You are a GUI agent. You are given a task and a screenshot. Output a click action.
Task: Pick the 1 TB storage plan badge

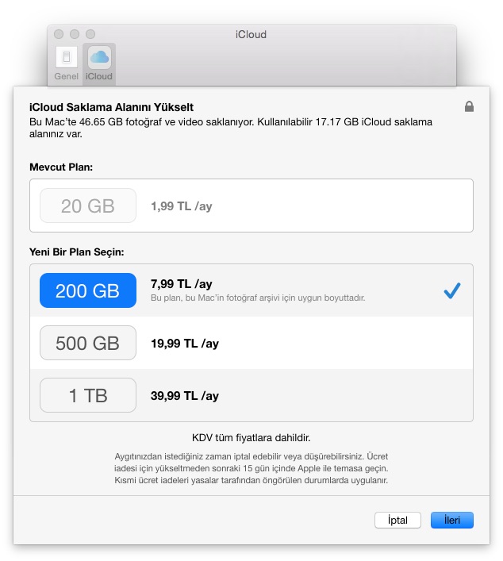(87, 395)
